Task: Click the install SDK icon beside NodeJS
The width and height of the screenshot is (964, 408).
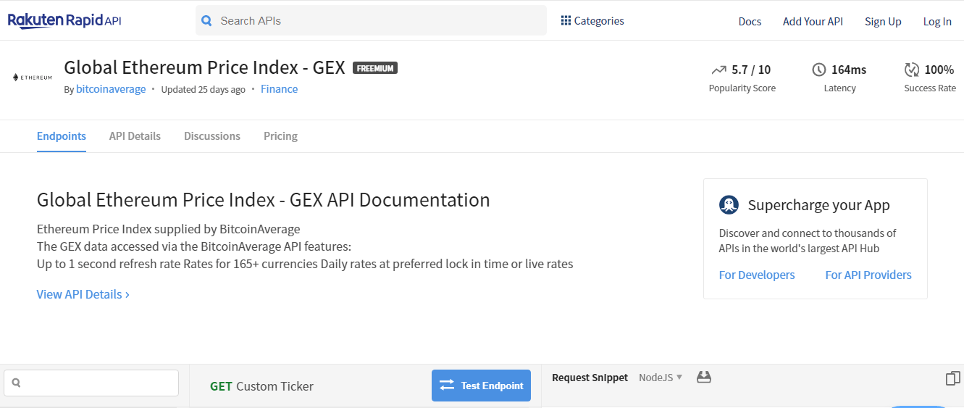Action: point(703,377)
